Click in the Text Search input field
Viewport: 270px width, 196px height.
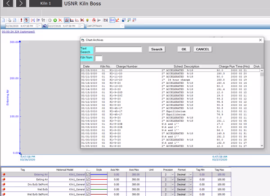click(118, 49)
